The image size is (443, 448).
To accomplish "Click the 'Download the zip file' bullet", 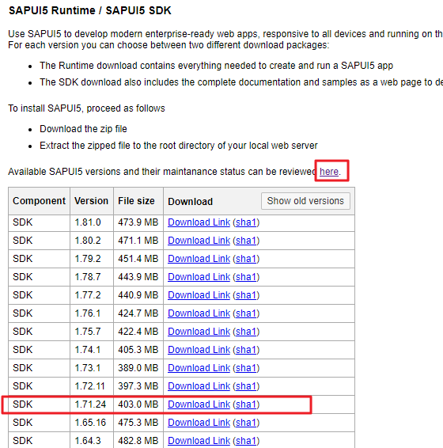I will [x=83, y=129].
